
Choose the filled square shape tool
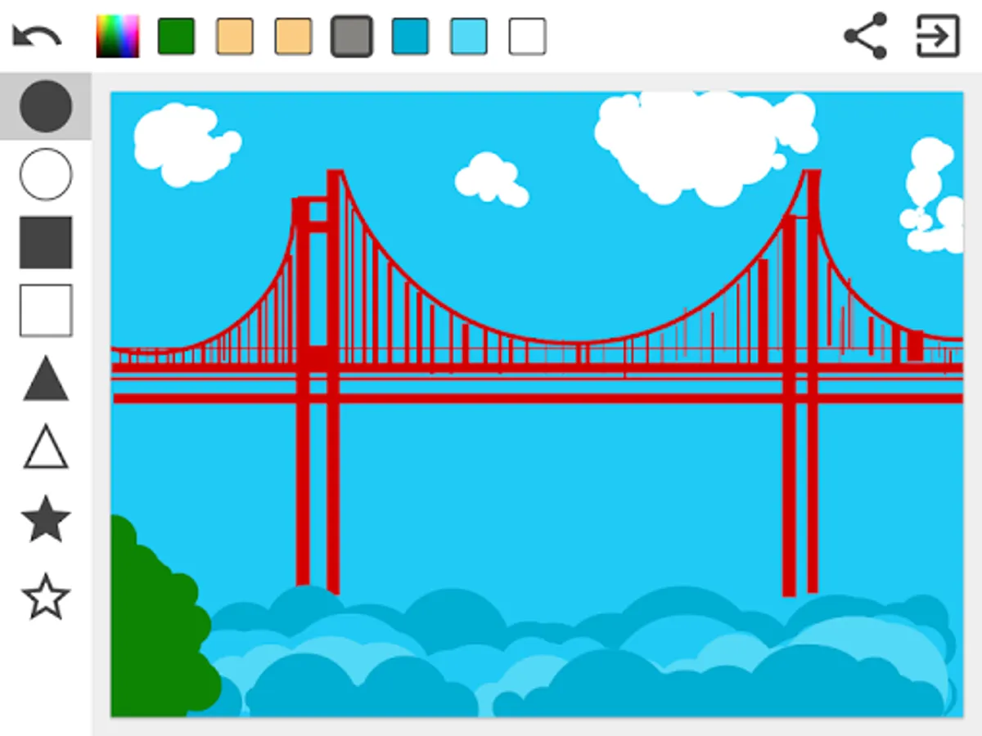(46, 242)
